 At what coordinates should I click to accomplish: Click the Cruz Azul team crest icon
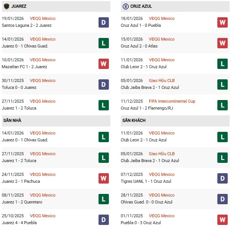[125, 6]
